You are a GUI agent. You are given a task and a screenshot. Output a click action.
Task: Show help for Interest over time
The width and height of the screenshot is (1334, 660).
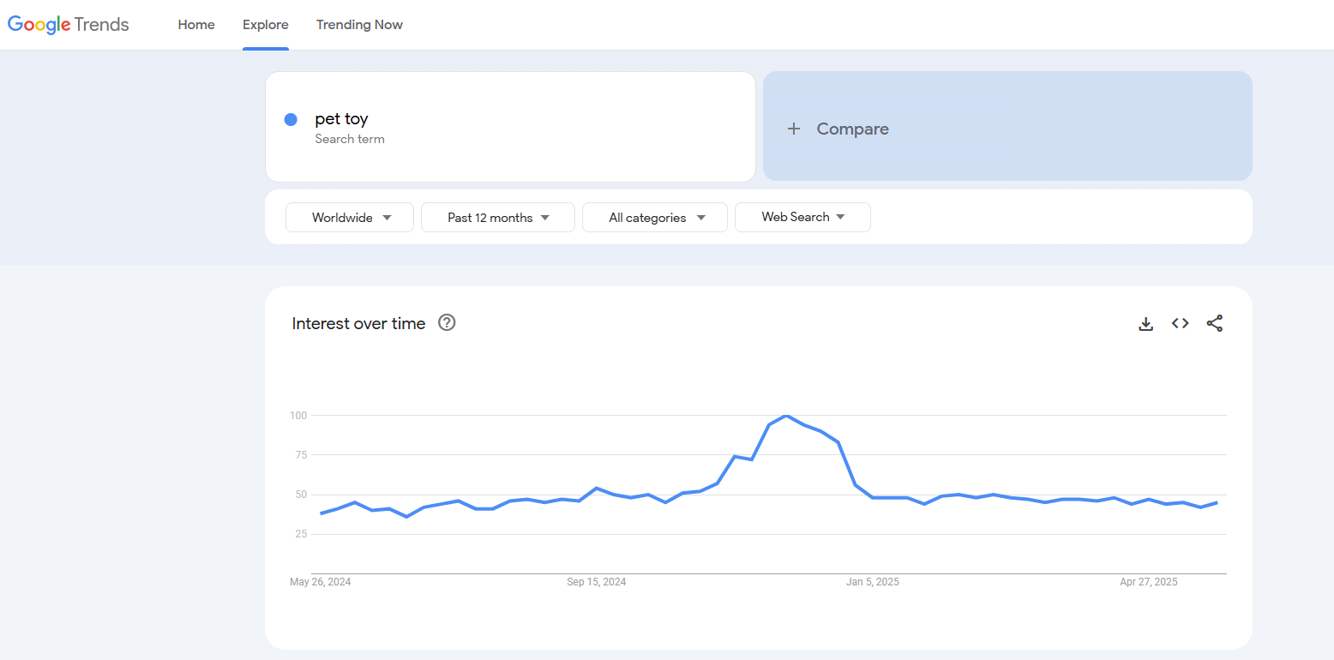point(447,323)
